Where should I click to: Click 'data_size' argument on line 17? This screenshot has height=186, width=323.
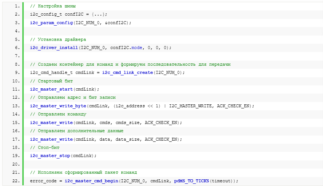[127, 140]
